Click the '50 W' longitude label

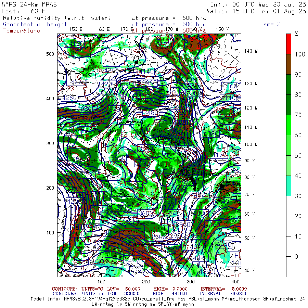(x=249, y=238)
